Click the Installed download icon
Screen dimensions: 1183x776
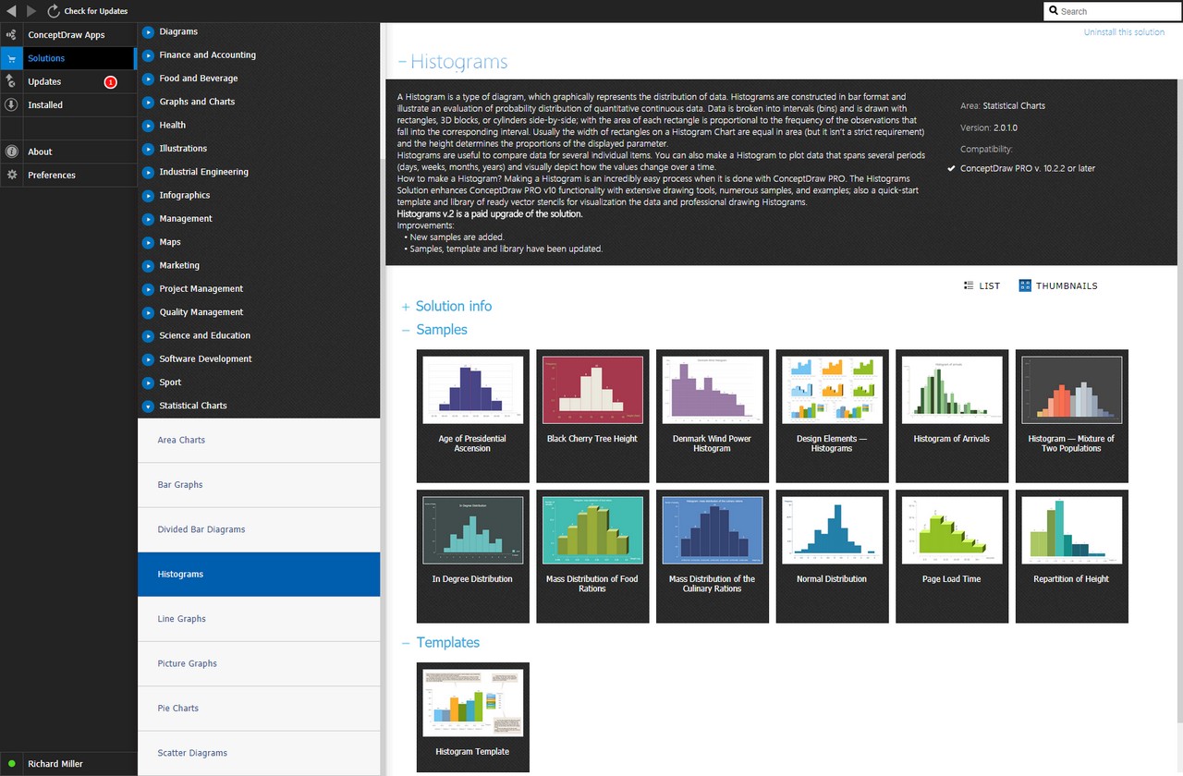tap(11, 105)
